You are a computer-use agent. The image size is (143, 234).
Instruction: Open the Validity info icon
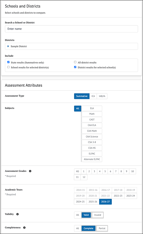pos(18,214)
